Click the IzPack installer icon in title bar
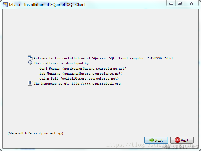This screenshot has width=201, height=151. (5, 5)
